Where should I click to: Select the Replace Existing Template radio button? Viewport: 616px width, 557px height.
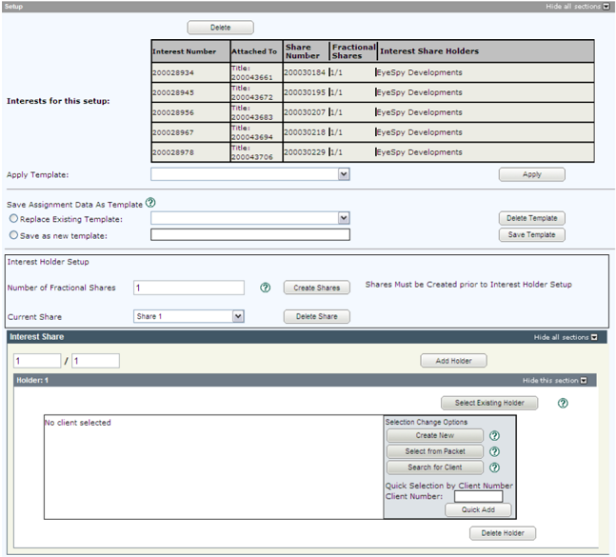pyautogui.click(x=13, y=218)
